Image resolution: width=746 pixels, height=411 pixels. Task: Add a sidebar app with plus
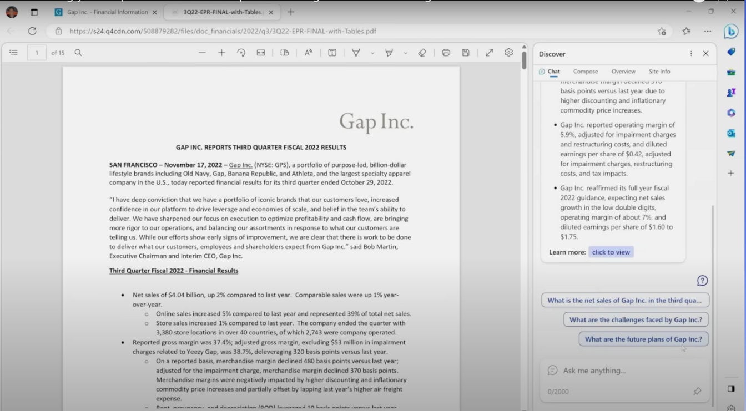tap(731, 174)
